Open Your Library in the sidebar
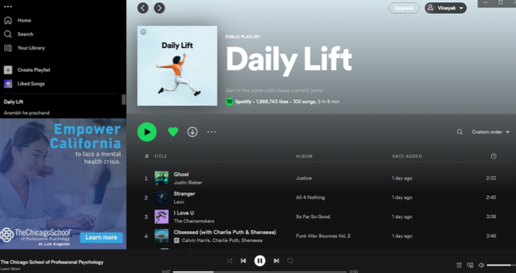The image size is (516, 273). (x=31, y=48)
